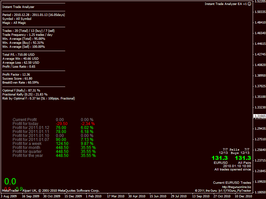Click the Total P/L 710.00 USD line
Image resolution: width=266 pixels, height=199 pixels.
[19, 55]
